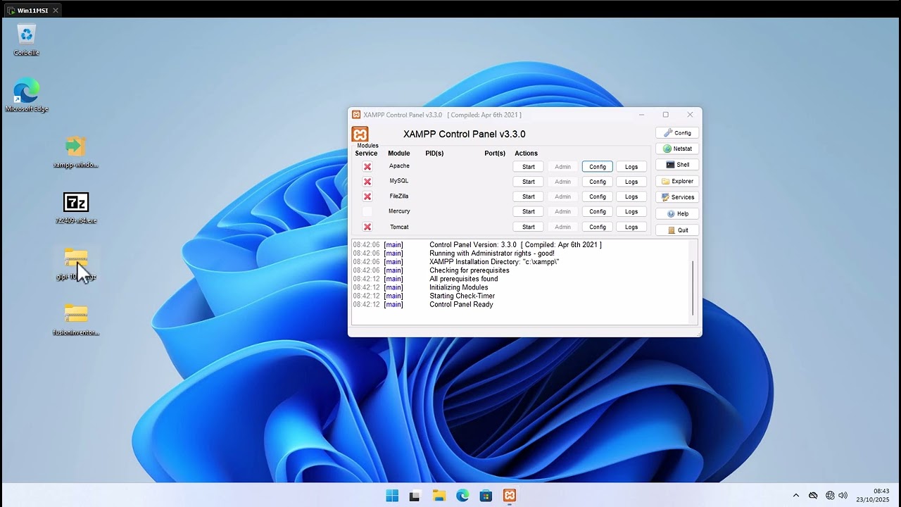The height and width of the screenshot is (507, 901).
Task: Close the Win11MSI tab
Action: [x=56, y=11]
